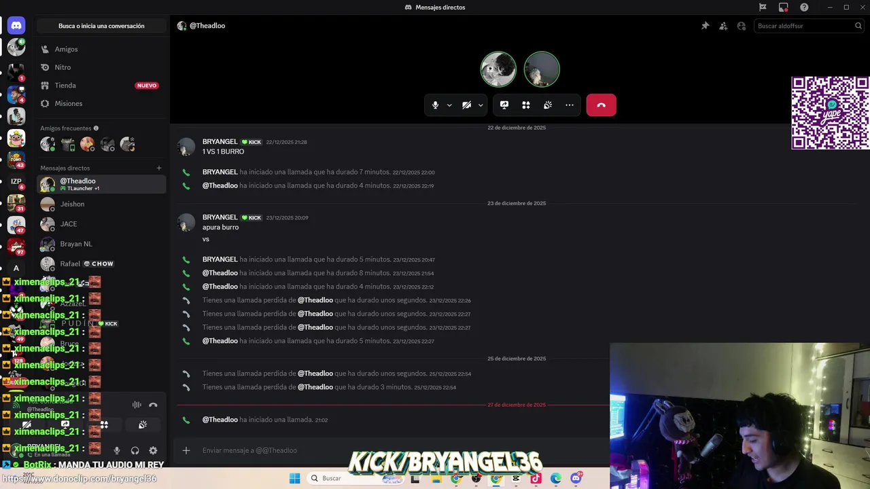Disconnect using voice panel hang-up icon
The height and width of the screenshot is (489, 870).
(153, 405)
